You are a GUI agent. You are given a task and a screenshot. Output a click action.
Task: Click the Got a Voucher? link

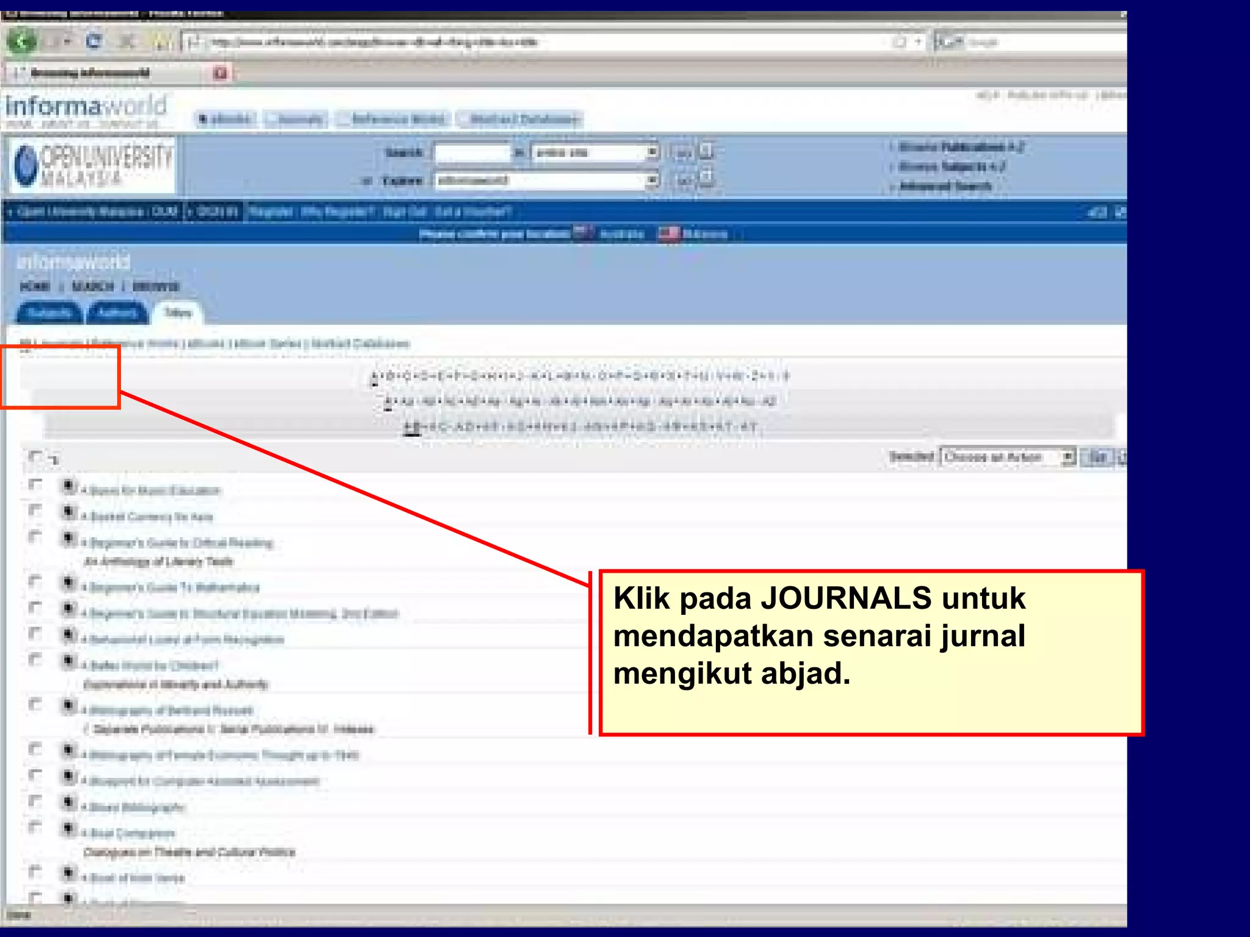click(472, 212)
